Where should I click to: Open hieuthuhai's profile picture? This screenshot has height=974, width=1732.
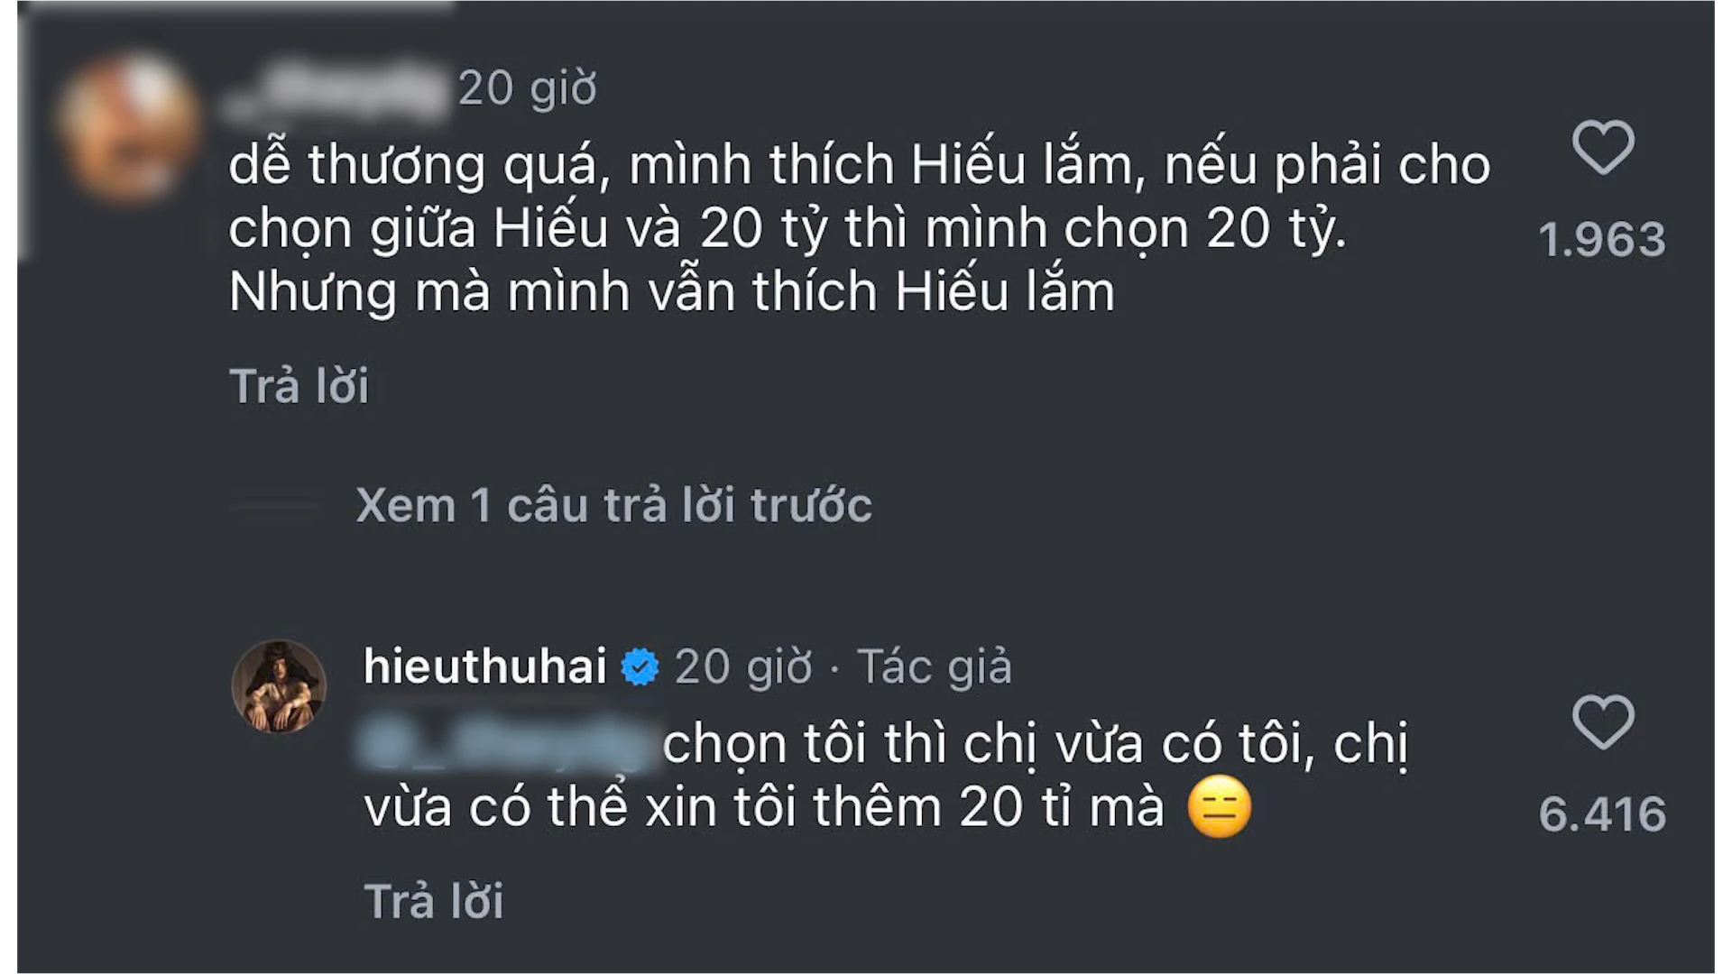(x=279, y=686)
